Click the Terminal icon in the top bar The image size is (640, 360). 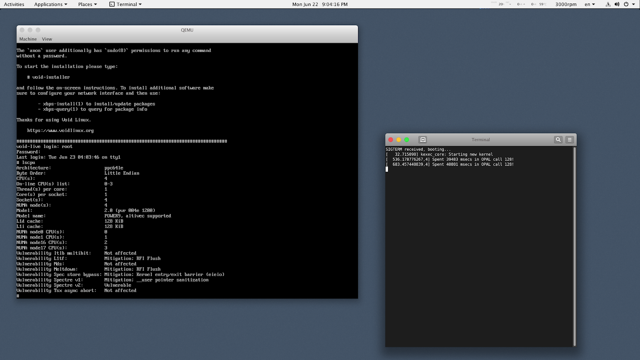pos(112,4)
